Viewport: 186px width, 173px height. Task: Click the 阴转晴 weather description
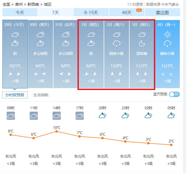click(142, 54)
